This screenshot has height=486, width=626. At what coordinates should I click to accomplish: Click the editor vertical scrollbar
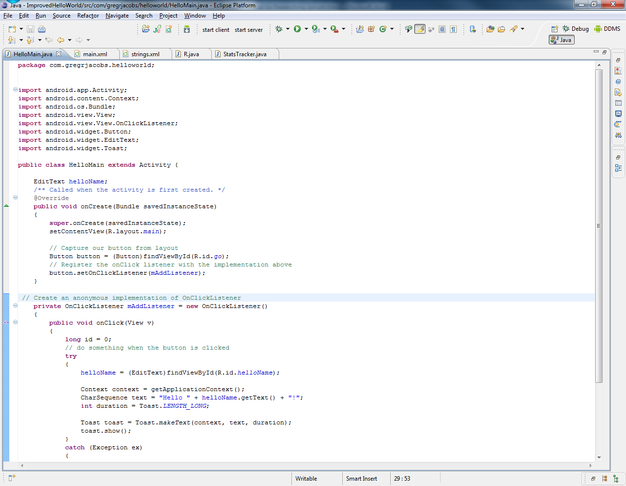click(x=599, y=225)
